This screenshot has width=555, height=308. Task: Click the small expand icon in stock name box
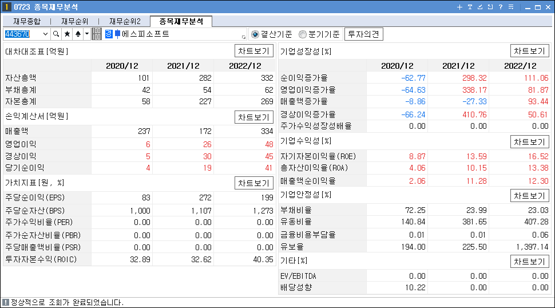click(x=244, y=37)
